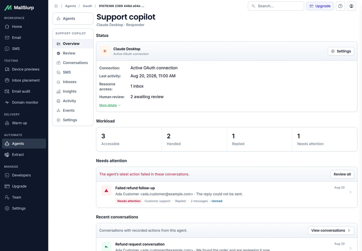
Task: Click the Oauth breadcrumb link
Action: tap(87, 6)
